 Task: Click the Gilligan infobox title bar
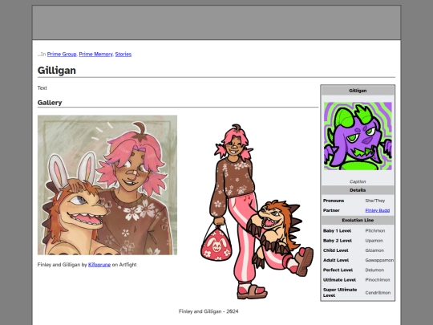(x=358, y=91)
